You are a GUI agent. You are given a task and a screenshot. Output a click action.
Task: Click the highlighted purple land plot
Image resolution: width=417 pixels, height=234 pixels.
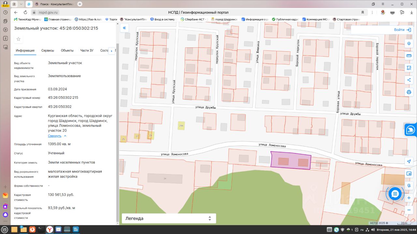point(291,161)
